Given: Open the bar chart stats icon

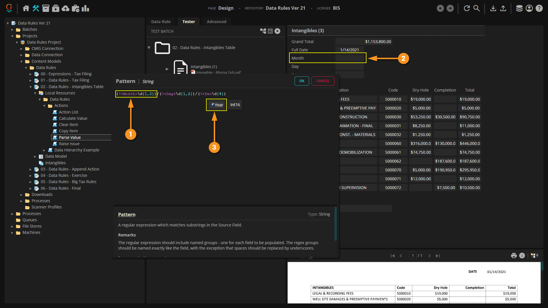Looking at the screenshot, I should point(85,8).
